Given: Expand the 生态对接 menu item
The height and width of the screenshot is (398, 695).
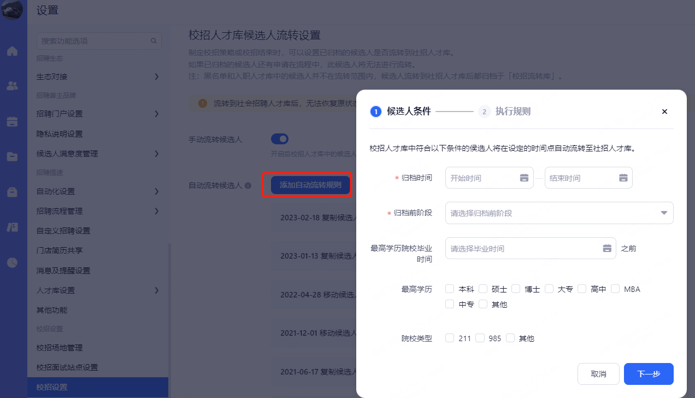Looking at the screenshot, I should (x=98, y=77).
